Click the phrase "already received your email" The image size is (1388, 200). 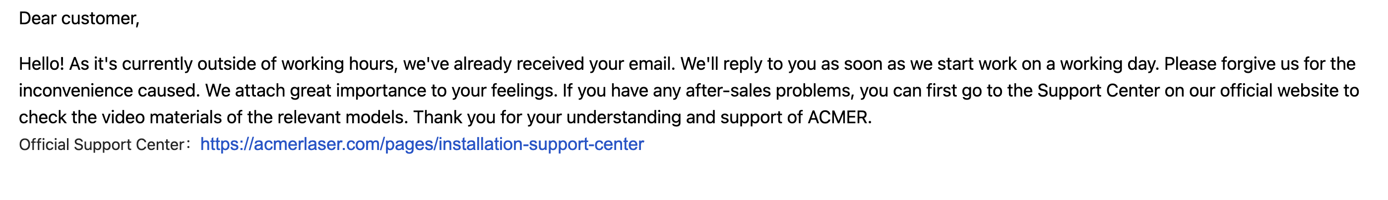point(564,64)
